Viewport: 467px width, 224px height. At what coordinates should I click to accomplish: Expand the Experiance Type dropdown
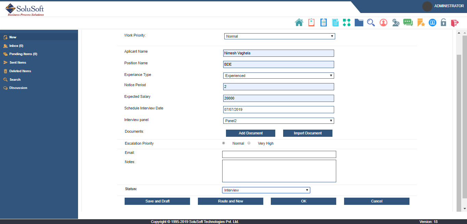pos(278,76)
